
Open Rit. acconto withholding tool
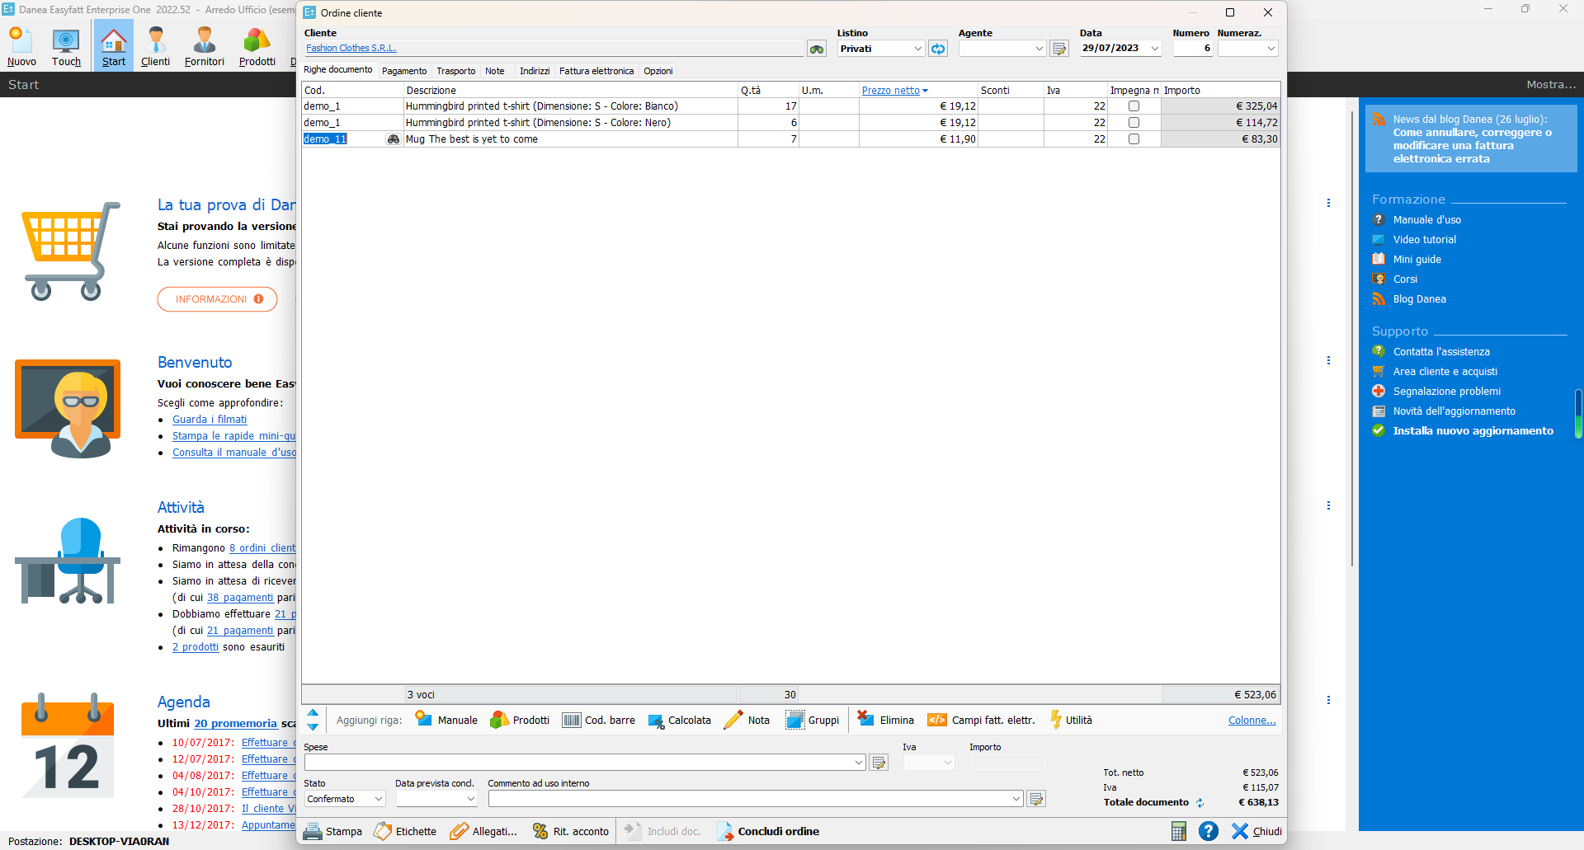pos(571,831)
